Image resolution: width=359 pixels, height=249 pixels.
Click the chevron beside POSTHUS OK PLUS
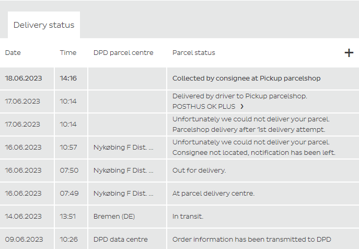242,106
